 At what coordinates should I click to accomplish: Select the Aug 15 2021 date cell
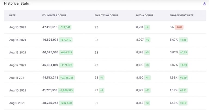coord(17,27)
